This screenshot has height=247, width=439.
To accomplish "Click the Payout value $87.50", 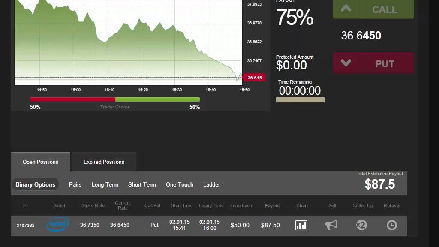I will (271, 225).
